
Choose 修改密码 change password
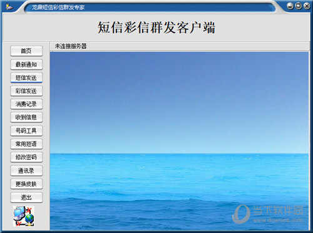click(x=26, y=157)
